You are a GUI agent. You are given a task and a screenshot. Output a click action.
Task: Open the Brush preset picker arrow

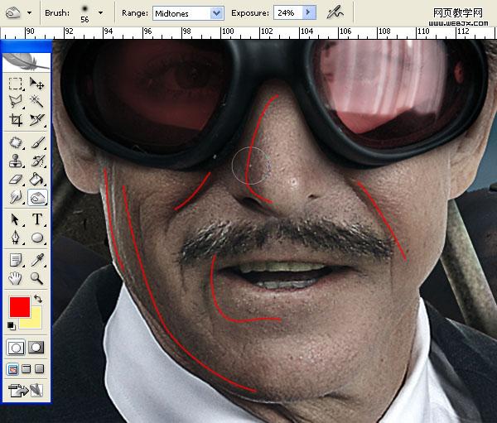pos(100,13)
